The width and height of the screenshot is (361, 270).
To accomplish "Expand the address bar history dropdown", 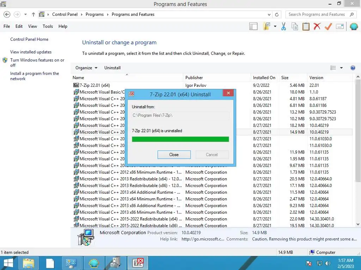I will tap(269, 14).
